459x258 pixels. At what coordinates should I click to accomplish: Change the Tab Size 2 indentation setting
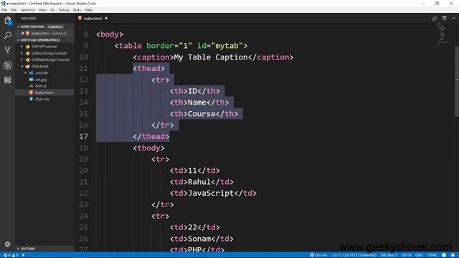click(389, 255)
